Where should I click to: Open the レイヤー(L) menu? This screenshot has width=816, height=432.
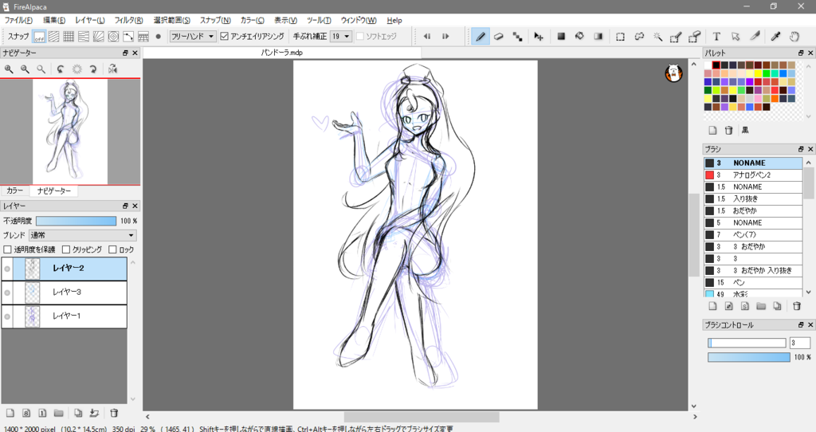[x=89, y=20]
